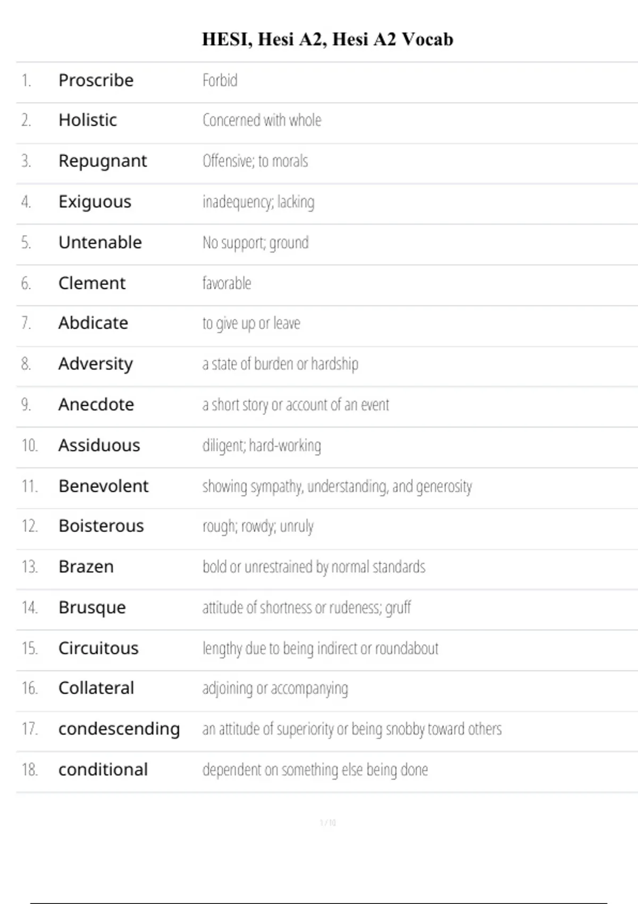Click the word "conditional"
The image size is (638, 904).
click(x=103, y=769)
